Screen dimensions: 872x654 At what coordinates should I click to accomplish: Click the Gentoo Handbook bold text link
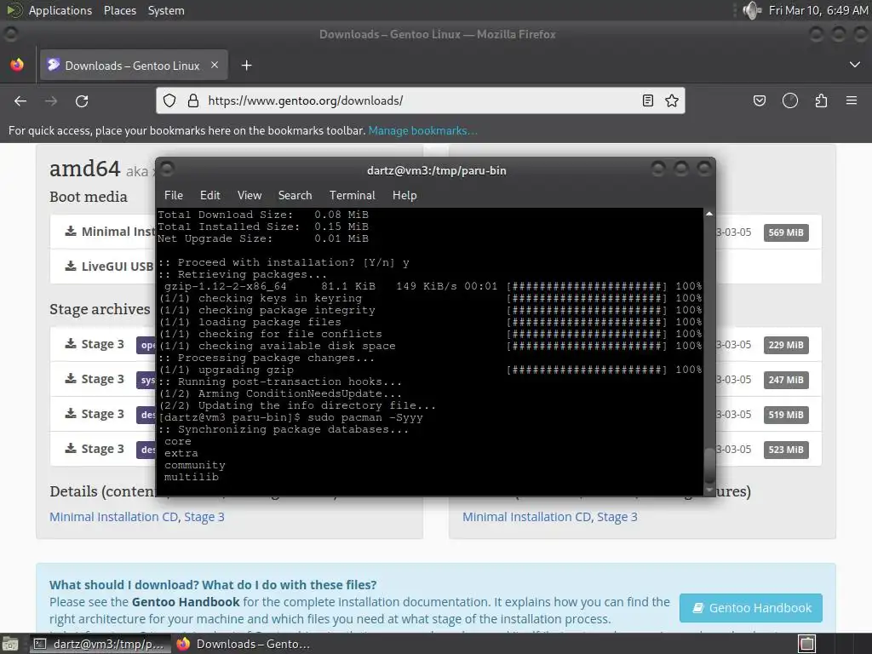coord(186,602)
